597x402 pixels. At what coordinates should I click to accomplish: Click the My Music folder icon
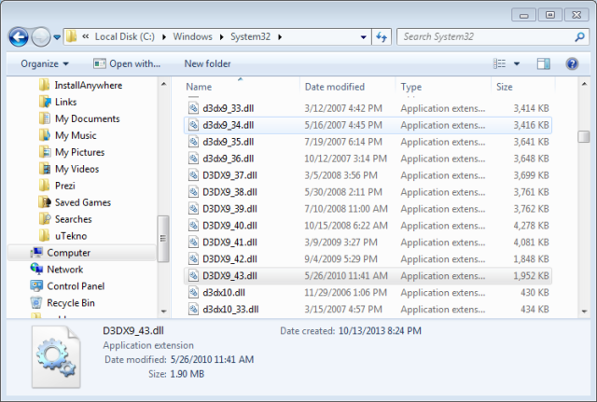45,135
